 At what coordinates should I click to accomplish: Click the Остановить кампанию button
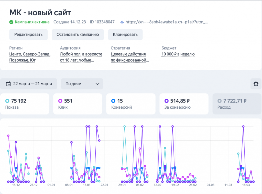pyautogui.click(x=78, y=35)
